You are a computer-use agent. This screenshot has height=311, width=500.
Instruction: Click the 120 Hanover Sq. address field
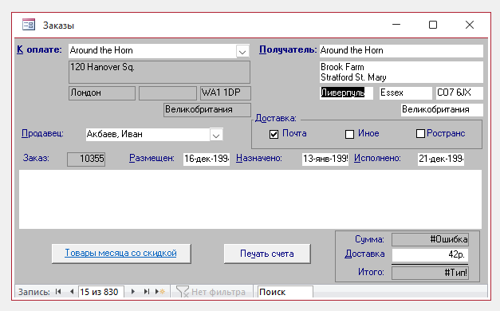point(159,72)
